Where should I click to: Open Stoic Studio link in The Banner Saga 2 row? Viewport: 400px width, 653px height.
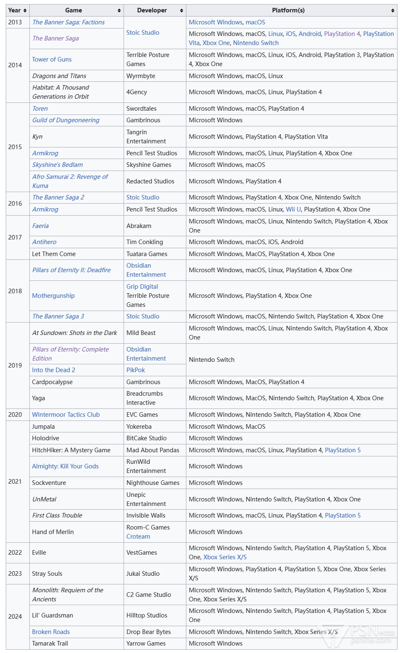coord(143,197)
